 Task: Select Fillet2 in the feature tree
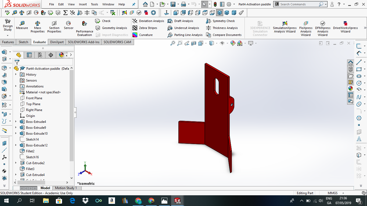tap(30, 151)
